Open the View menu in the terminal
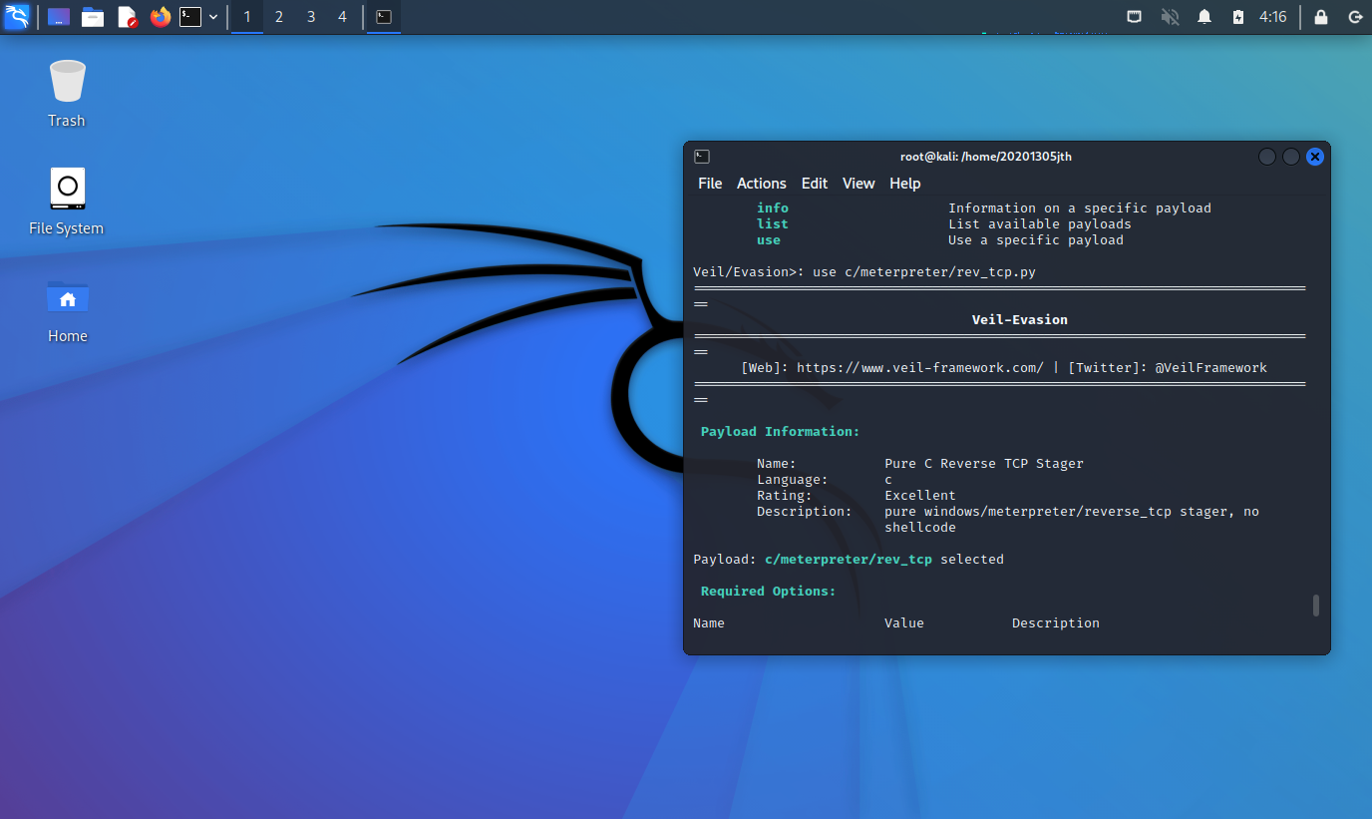 tap(858, 184)
